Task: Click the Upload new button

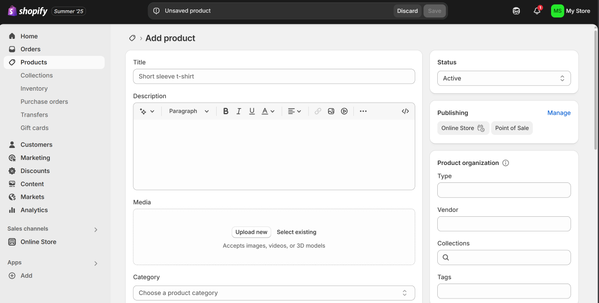Action: [x=251, y=232]
